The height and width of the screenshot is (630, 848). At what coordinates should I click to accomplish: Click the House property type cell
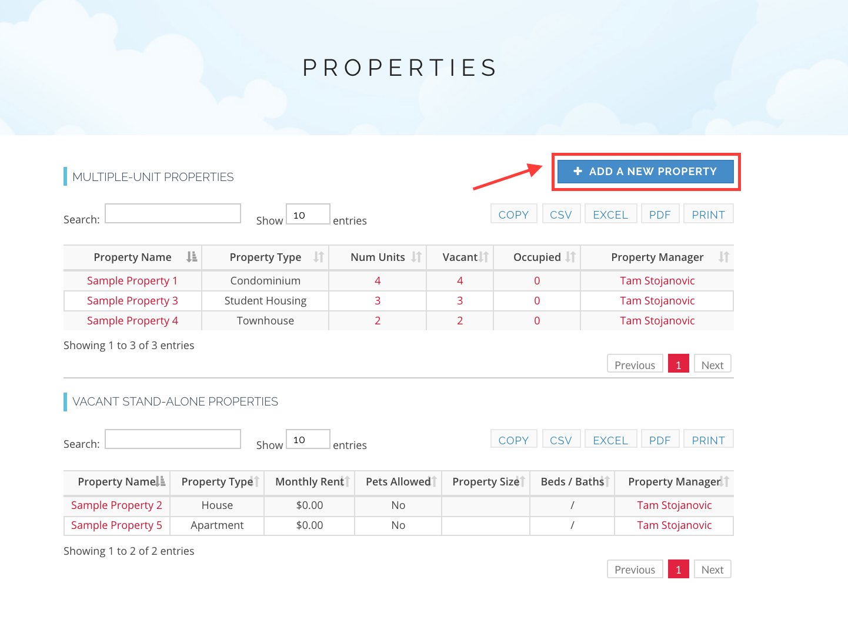tap(217, 505)
